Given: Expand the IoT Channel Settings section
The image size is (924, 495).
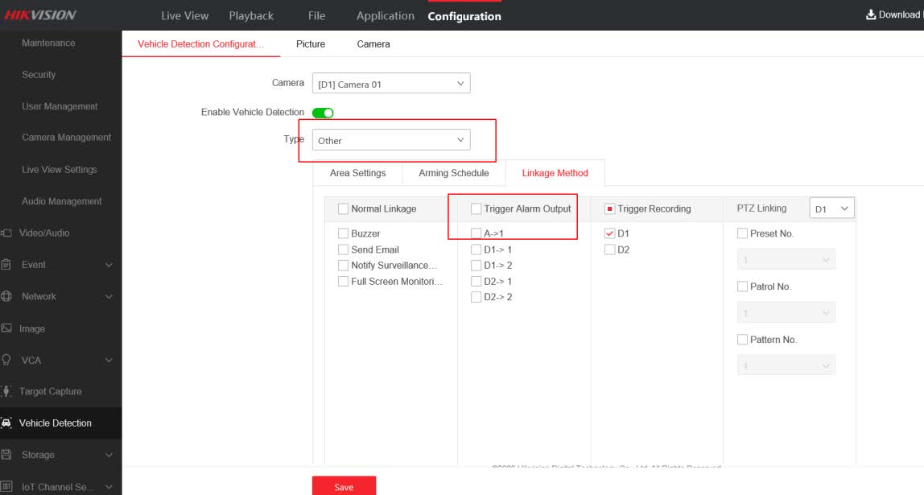Looking at the screenshot, I should (109, 487).
